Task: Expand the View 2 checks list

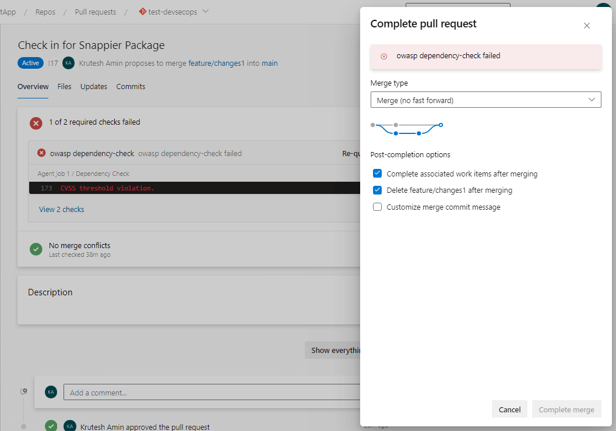Action: [x=61, y=209]
